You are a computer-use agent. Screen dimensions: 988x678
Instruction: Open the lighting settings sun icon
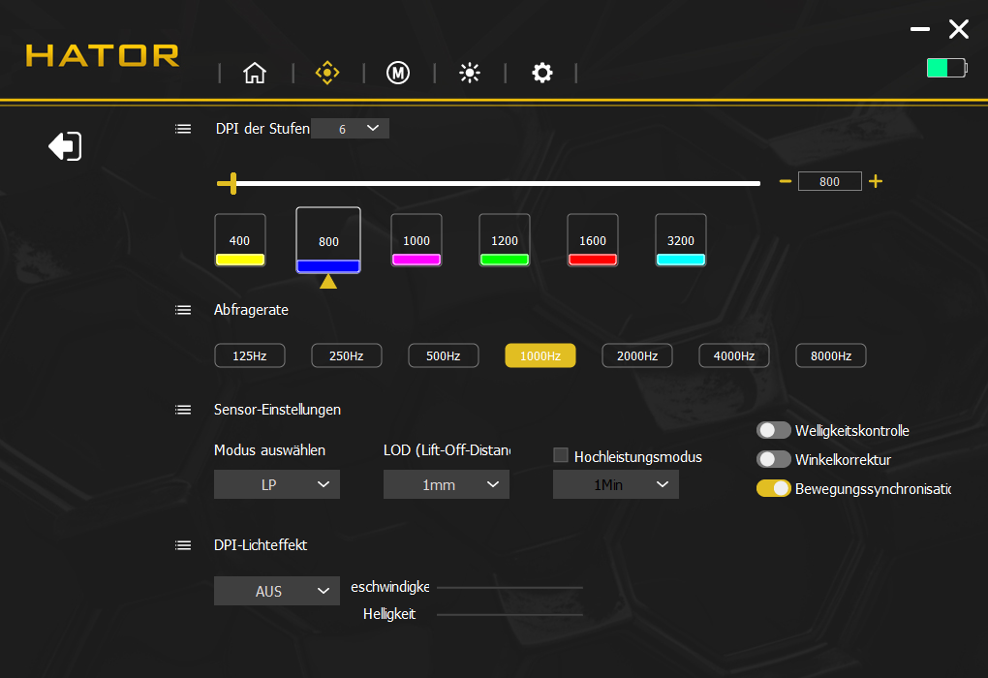pyautogui.click(x=470, y=73)
